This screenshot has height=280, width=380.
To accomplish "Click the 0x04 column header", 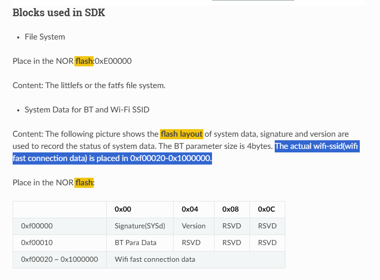I will click(190, 209).
